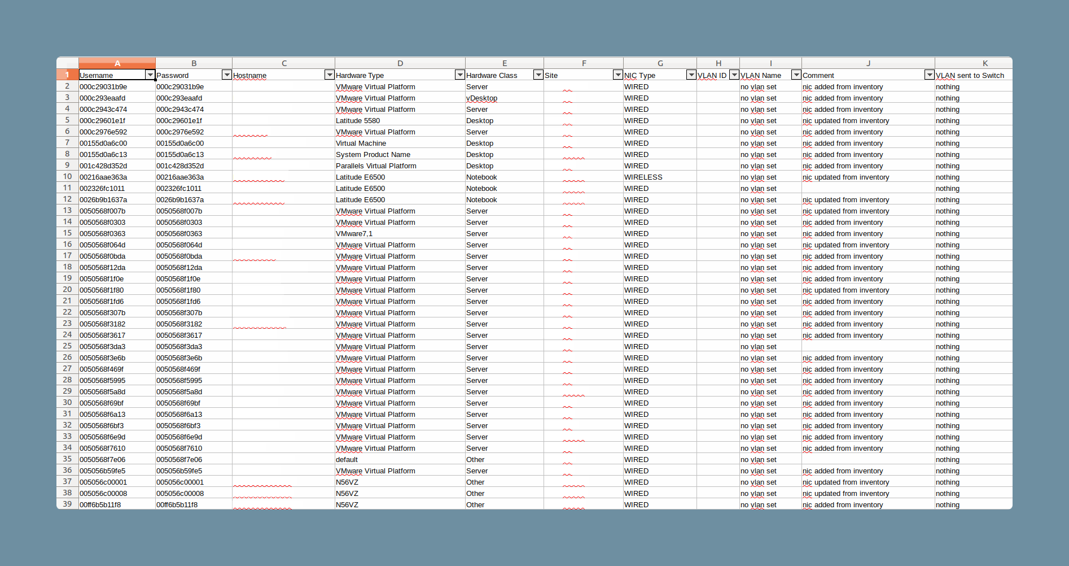This screenshot has width=1069, height=566.
Task: Open the NIC Type filter dropdown
Action: point(691,75)
